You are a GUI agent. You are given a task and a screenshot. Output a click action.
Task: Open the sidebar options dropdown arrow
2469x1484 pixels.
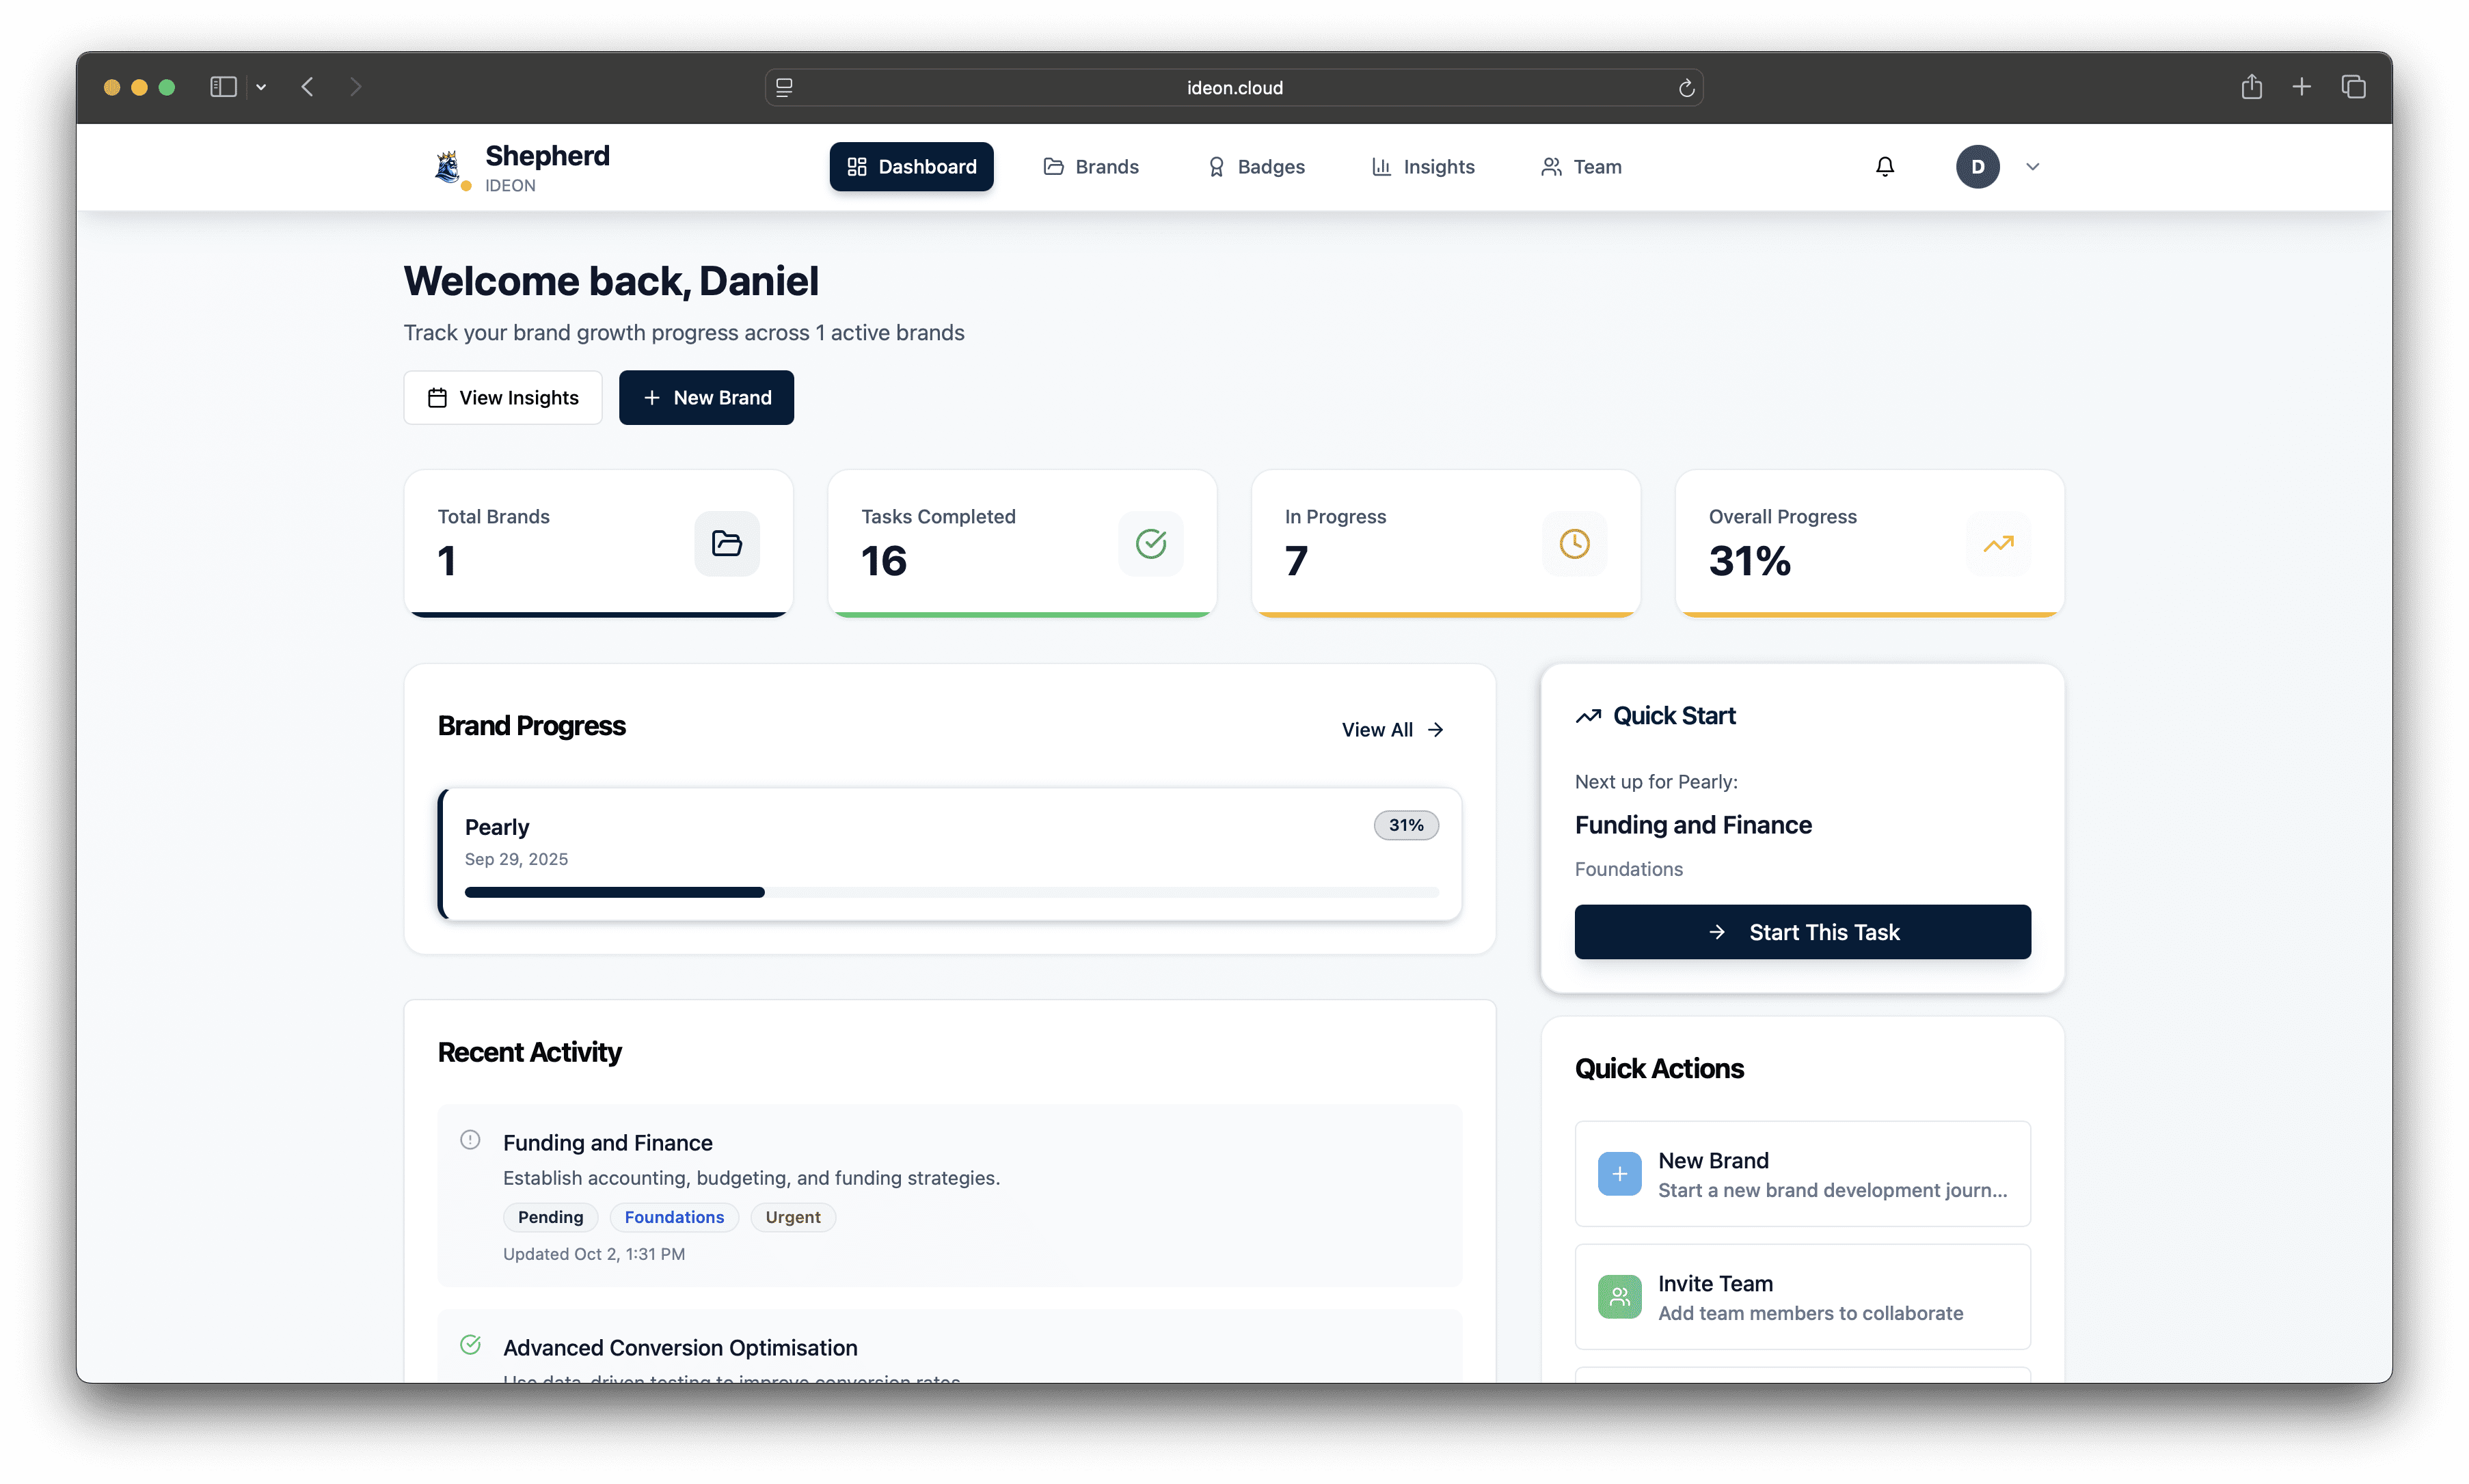click(x=261, y=87)
